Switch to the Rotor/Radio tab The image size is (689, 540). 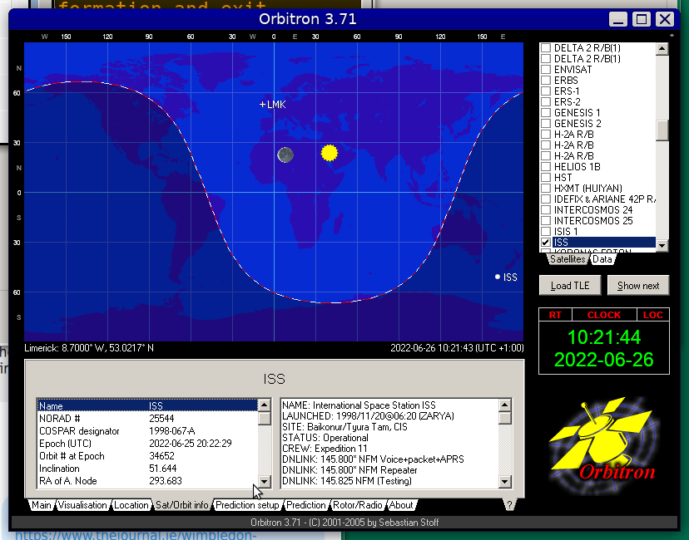tap(359, 505)
